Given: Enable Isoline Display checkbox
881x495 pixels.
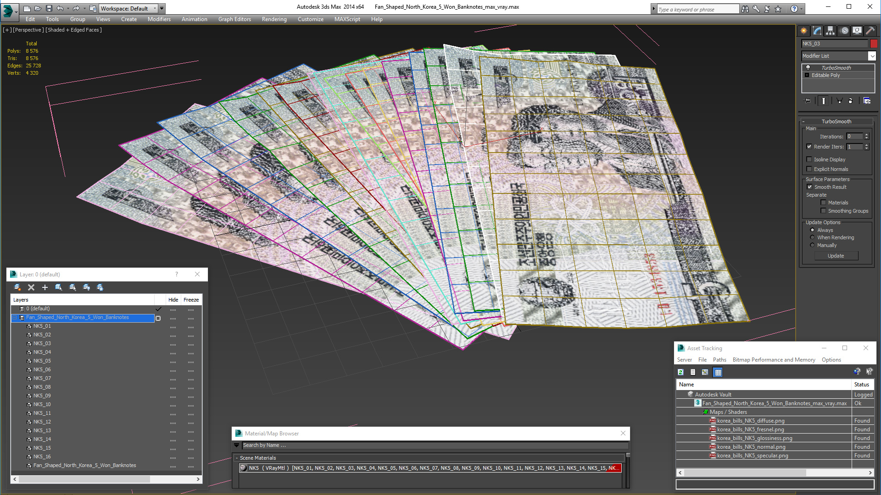Looking at the screenshot, I should (809, 159).
